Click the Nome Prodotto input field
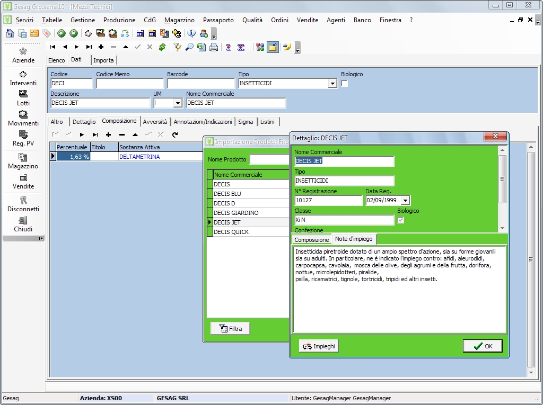The height and width of the screenshot is (405, 543). click(269, 159)
